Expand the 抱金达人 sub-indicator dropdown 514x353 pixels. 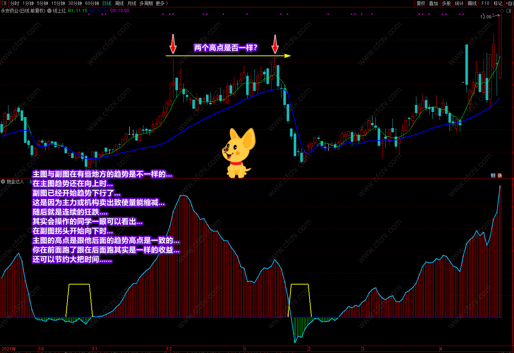(3, 181)
